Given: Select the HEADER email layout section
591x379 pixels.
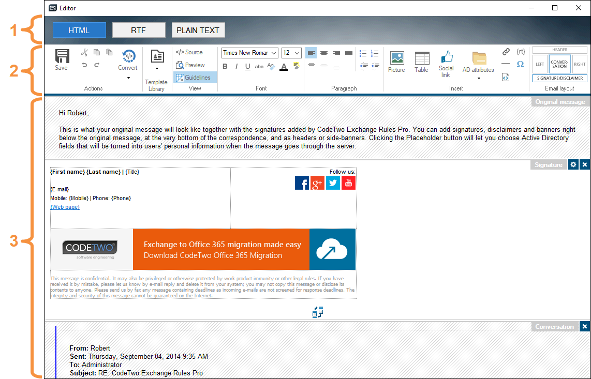Looking at the screenshot, I should click(x=560, y=50).
